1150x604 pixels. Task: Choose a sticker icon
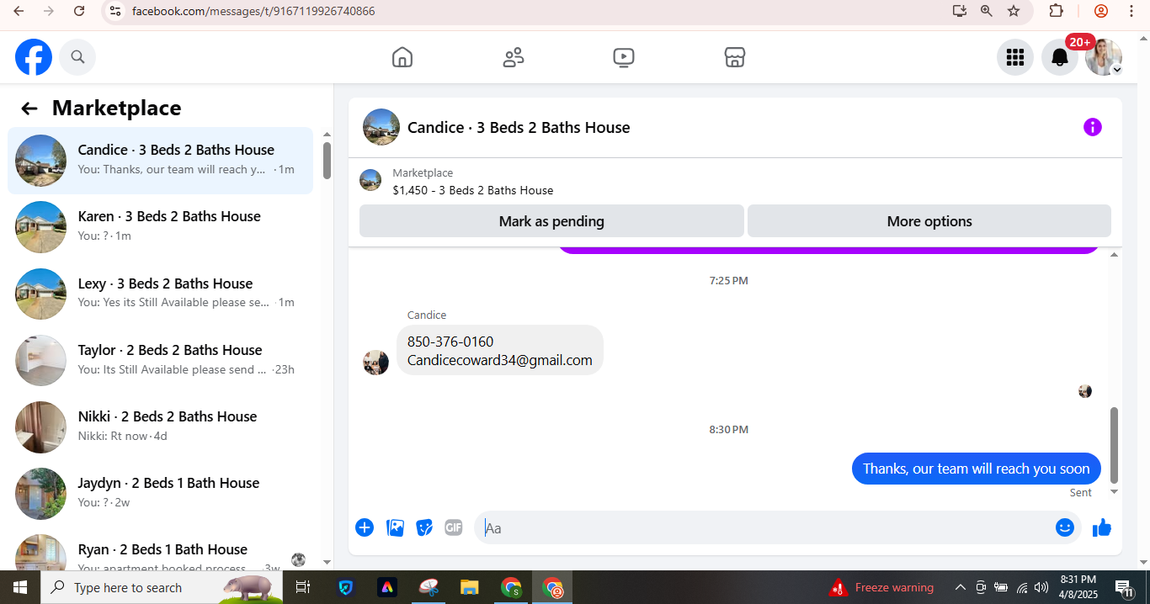pos(424,527)
